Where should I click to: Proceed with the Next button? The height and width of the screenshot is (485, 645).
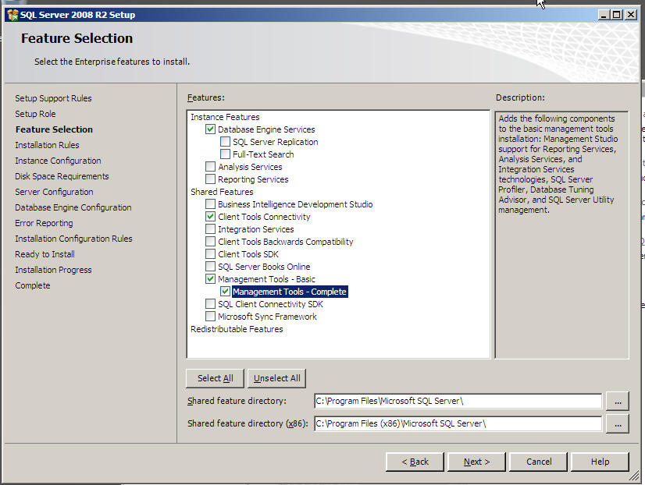tap(477, 462)
